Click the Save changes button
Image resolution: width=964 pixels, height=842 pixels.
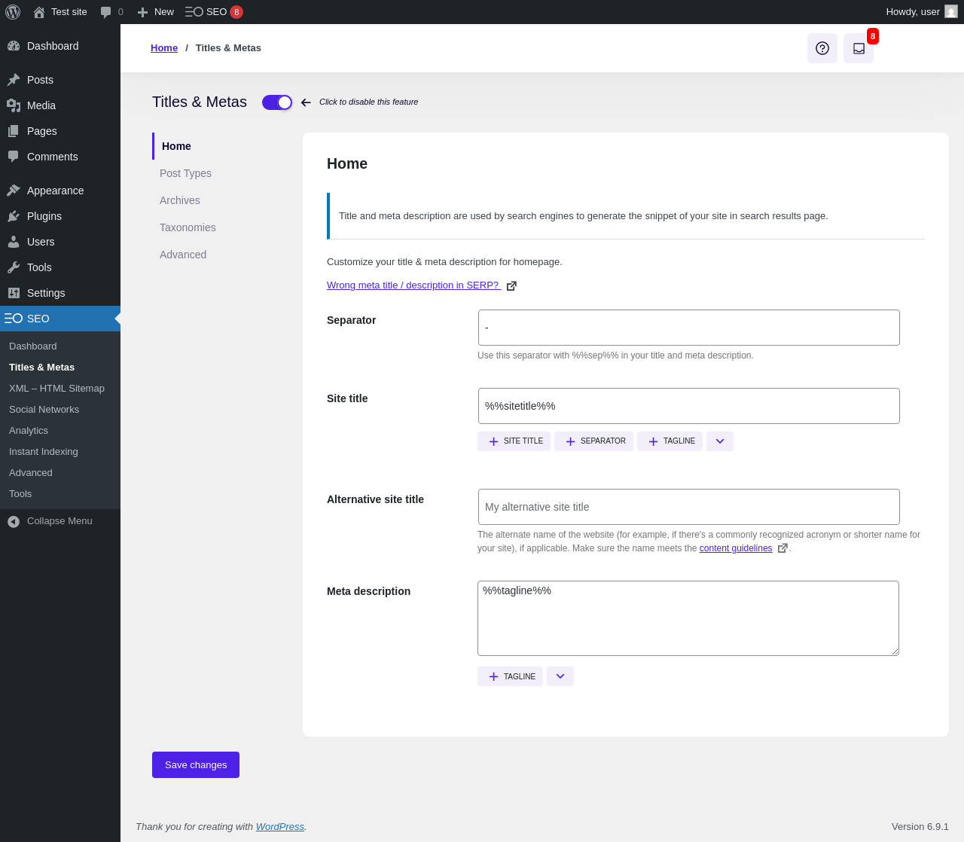tap(196, 764)
